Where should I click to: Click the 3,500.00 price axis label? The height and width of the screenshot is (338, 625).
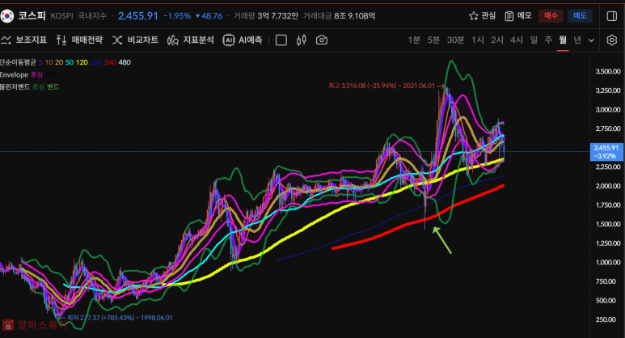[x=608, y=71]
